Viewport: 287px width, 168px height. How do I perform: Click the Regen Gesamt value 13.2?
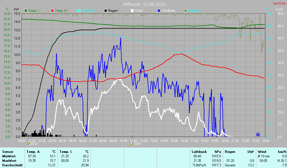[x=251, y=165]
